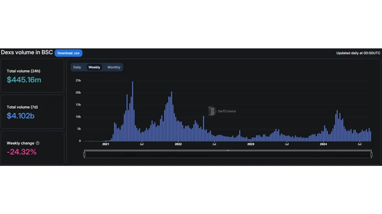382x214 pixels.
Task: Click the tallest bar near 25b peak
Action: pyautogui.click(x=132, y=111)
